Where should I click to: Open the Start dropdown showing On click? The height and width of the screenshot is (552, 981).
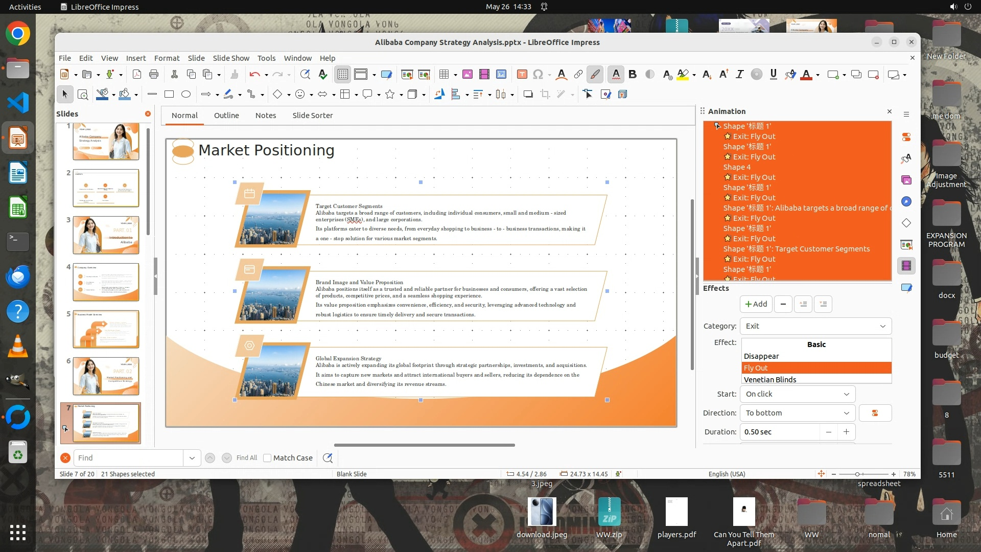(x=797, y=394)
